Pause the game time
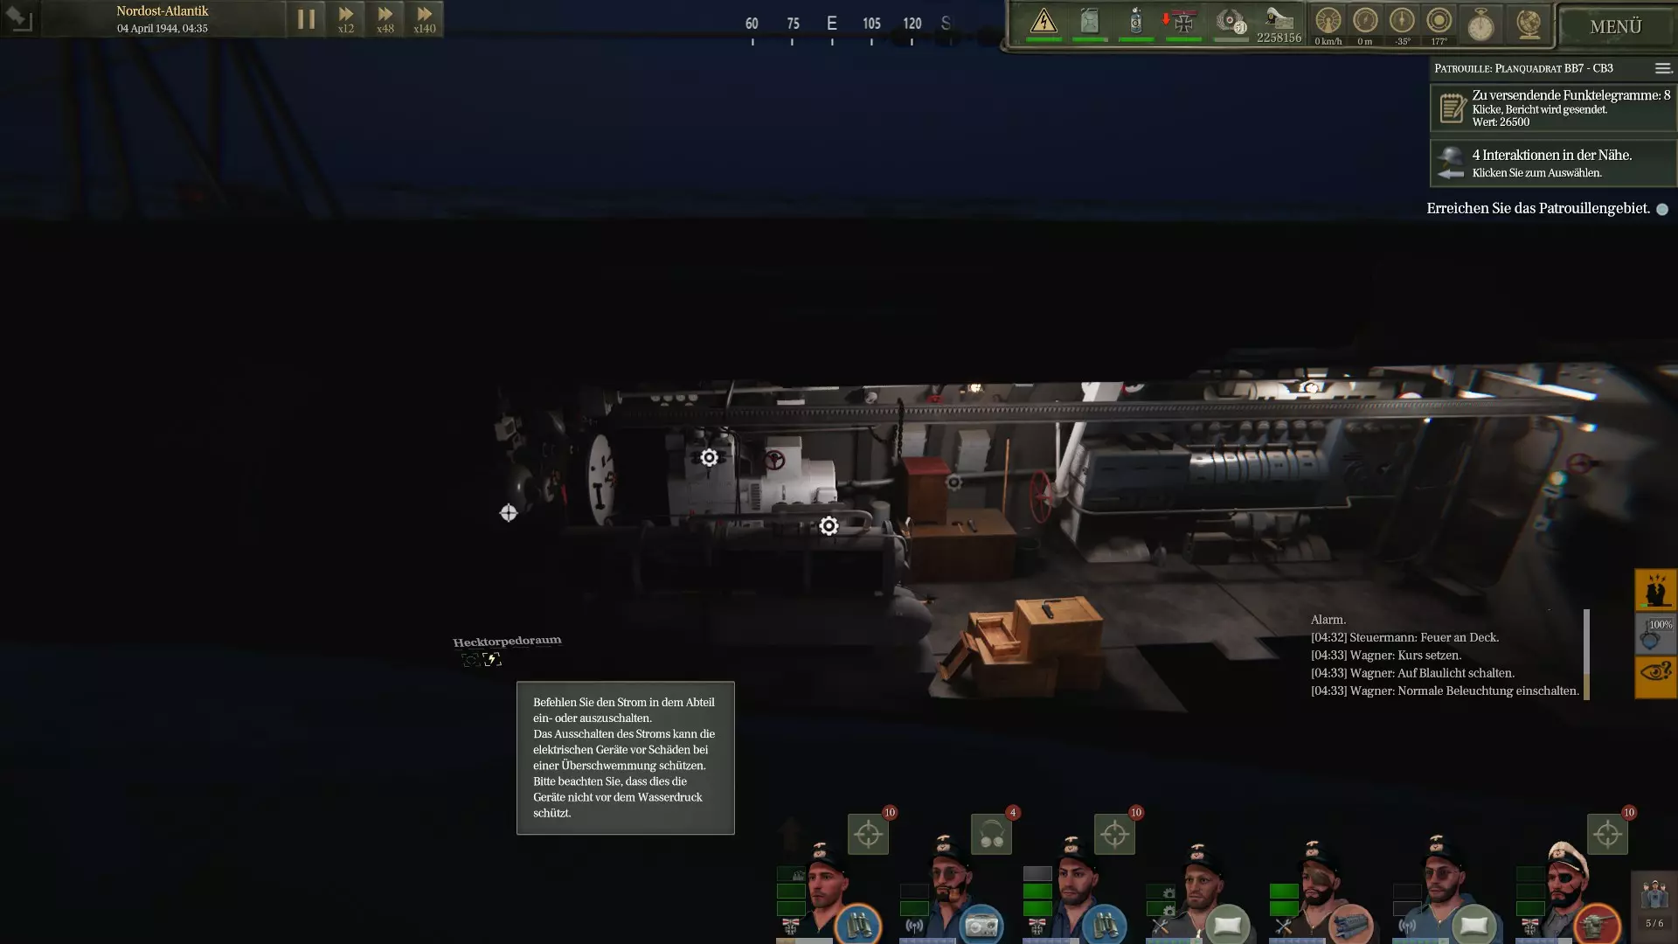Viewport: 1678px width, 944px height. click(x=306, y=19)
